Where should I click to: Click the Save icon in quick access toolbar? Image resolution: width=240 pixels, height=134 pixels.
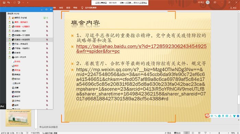(4, 2)
